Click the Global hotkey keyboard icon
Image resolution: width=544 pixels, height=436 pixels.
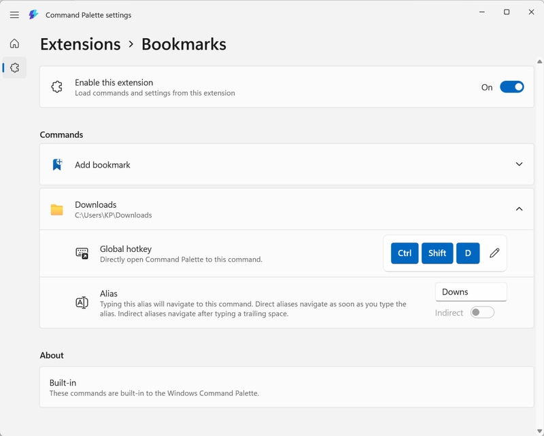point(82,253)
